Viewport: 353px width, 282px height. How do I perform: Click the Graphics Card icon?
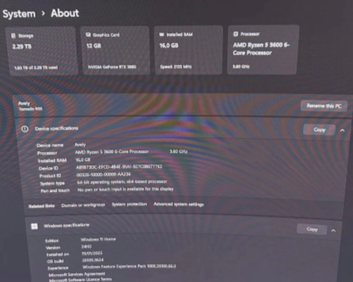click(x=88, y=35)
